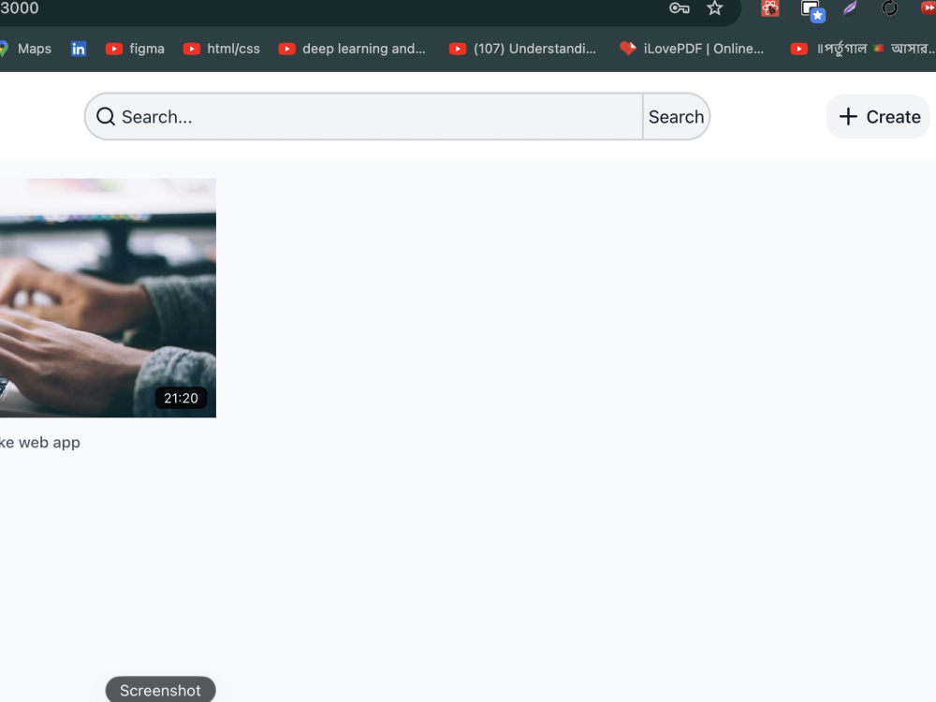Open the deep learning and... bookmark
936x702 pixels.
click(x=352, y=49)
